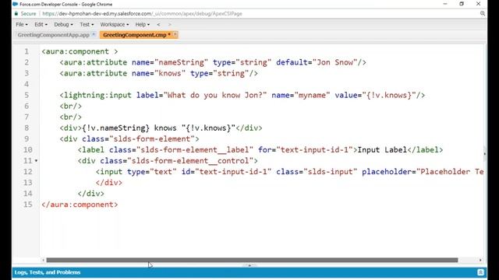
Task: Click on {!v.nameString} expression in line 8
Action: coord(116,128)
